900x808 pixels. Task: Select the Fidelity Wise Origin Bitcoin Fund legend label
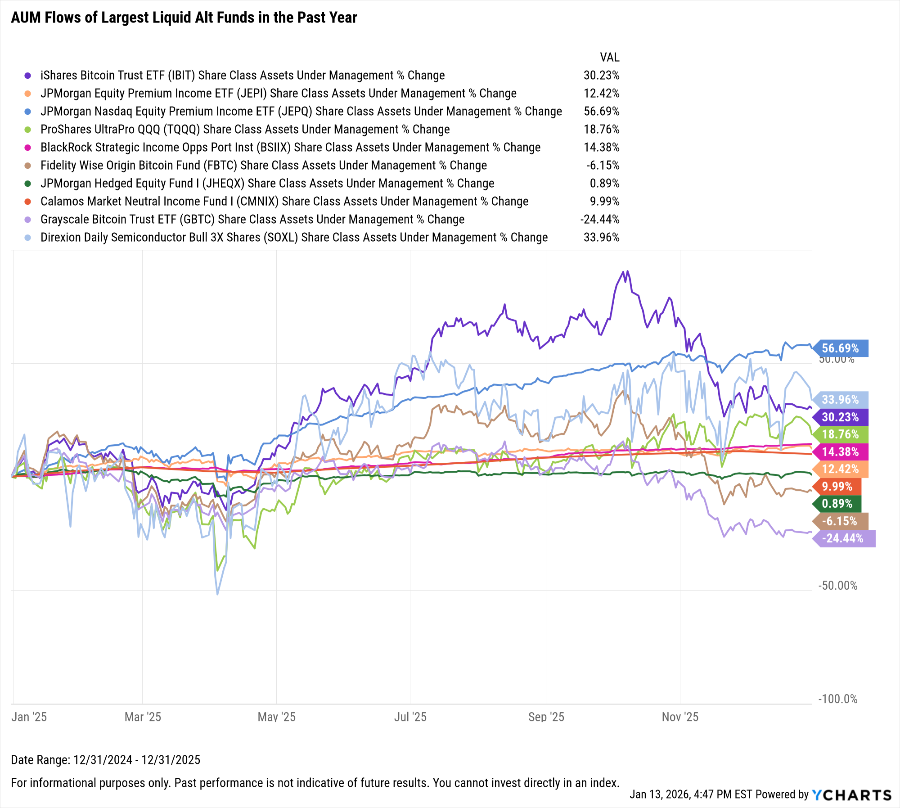click(263, 166)
